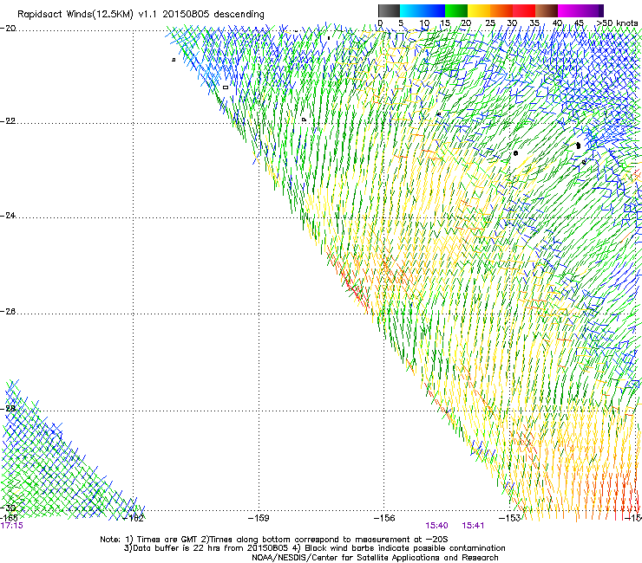The width and height of the screenshot is (642, 563).
Task: Click the '10' label under the color scale
Action: pyautogui.click(x=424, y=23)
